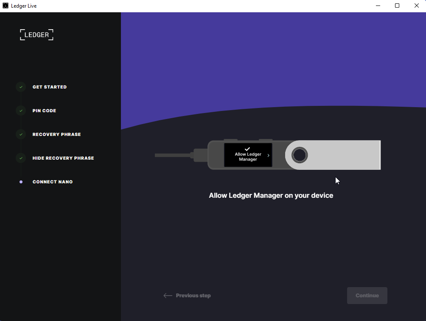Click the left arrow beside Previous step

coord(168,296)
